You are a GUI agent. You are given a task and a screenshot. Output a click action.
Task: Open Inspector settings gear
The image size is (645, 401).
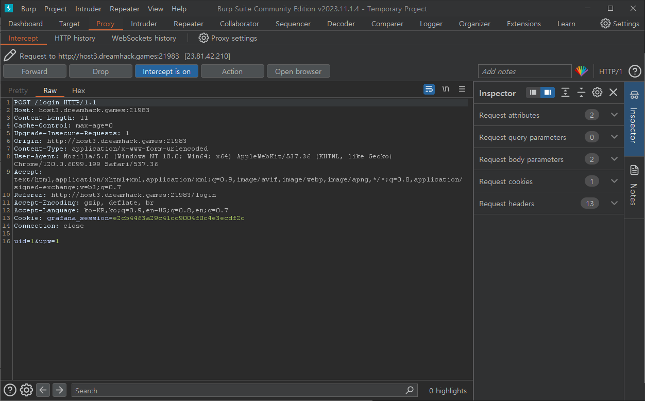tap(597, 93)
